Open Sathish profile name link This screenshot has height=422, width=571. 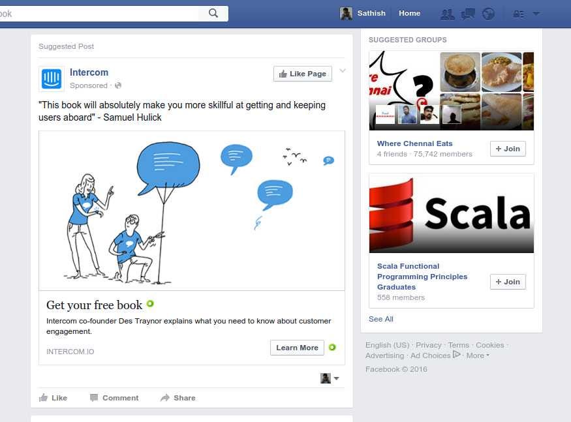point(371,14)
